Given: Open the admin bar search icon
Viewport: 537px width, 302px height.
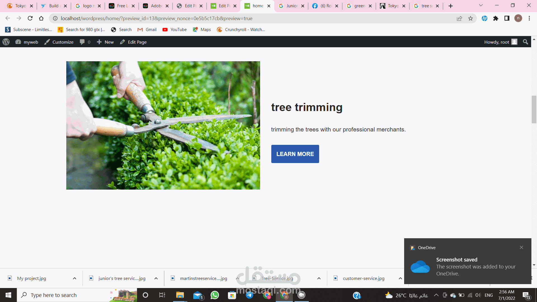Looking at the screenshot, I should point(525,42).
